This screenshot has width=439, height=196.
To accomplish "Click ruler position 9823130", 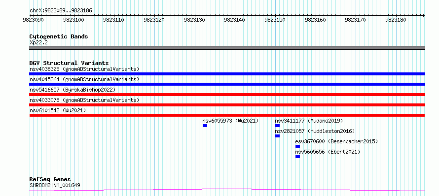I will [x=194, y=20].
